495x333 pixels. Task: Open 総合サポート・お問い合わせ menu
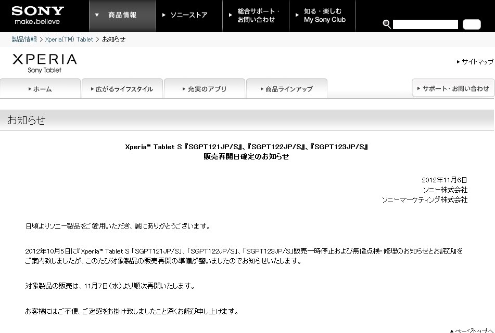coord(256,16)
